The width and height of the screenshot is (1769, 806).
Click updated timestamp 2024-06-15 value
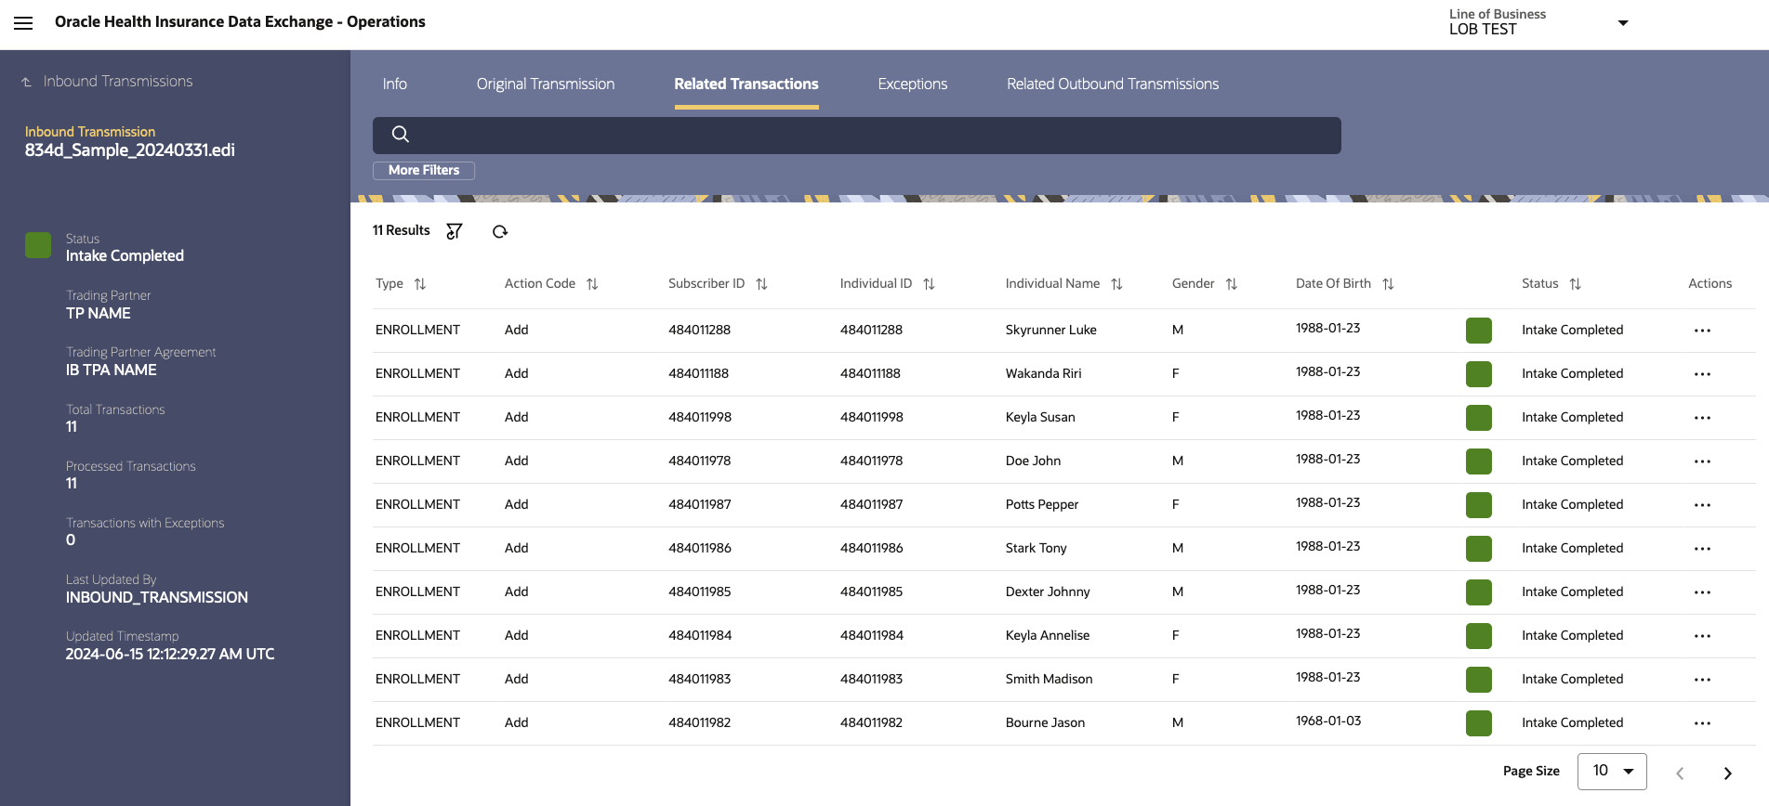pos(170,654)
